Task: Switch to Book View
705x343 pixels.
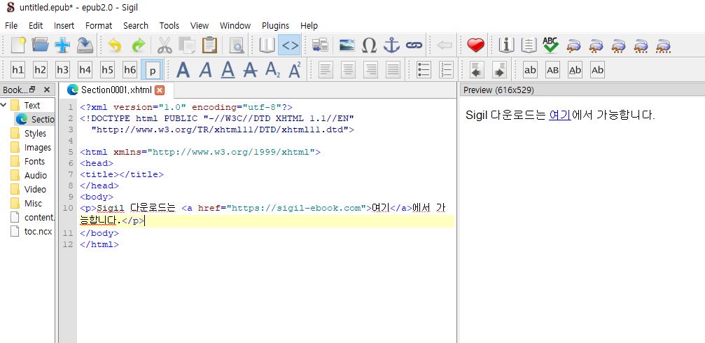Action: (267, 45)
